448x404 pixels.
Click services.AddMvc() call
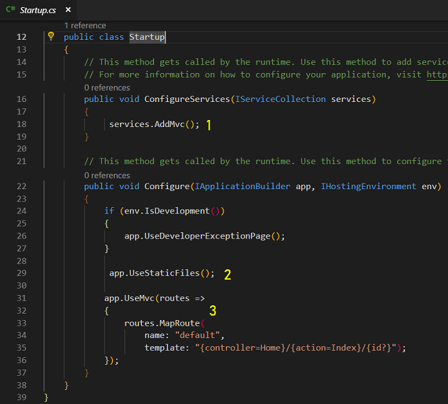tap(154, 124)
